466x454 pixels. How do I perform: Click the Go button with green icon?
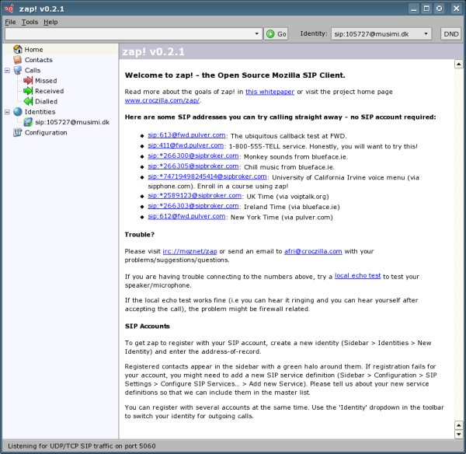pos(276,34)
